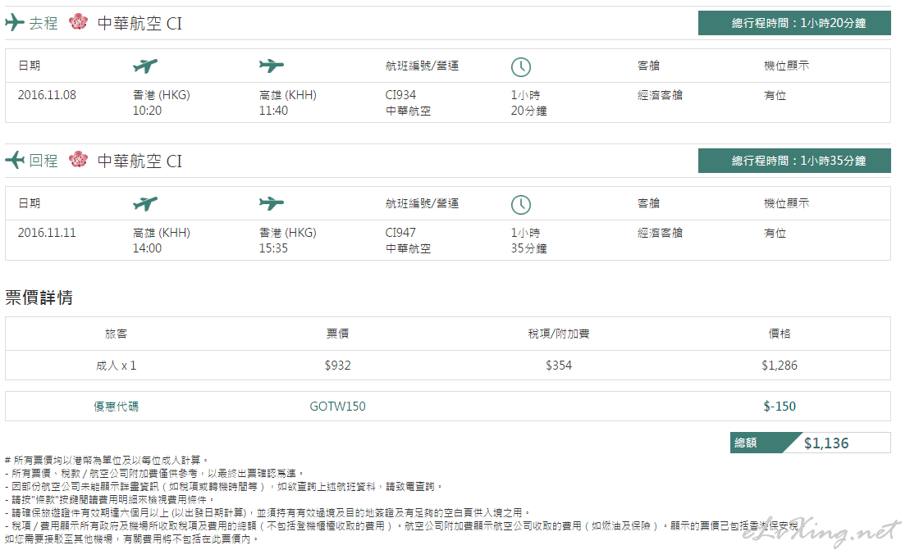
Task: Click the 客艙 column header in outbound table
Action: tap(649, 66)
